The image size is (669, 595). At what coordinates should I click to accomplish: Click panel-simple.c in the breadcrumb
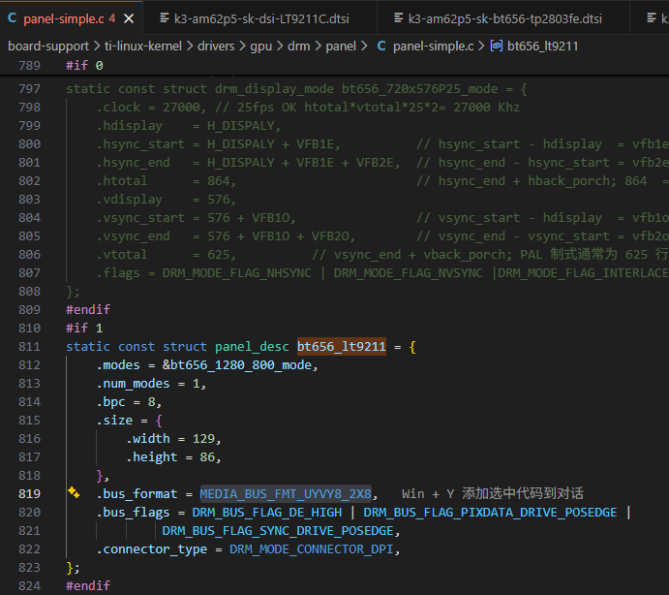433,47
